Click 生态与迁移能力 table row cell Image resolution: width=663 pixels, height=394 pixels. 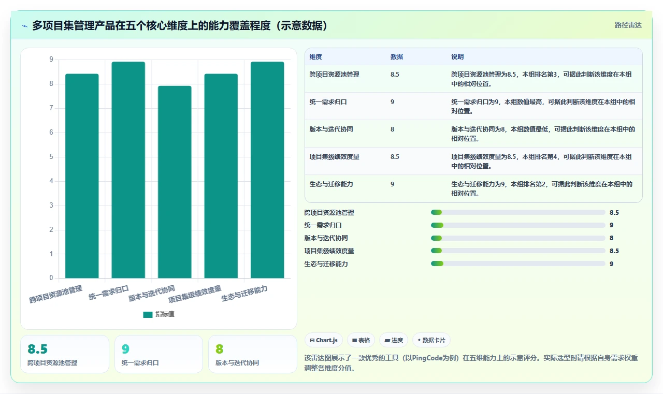tap(331, 184)
